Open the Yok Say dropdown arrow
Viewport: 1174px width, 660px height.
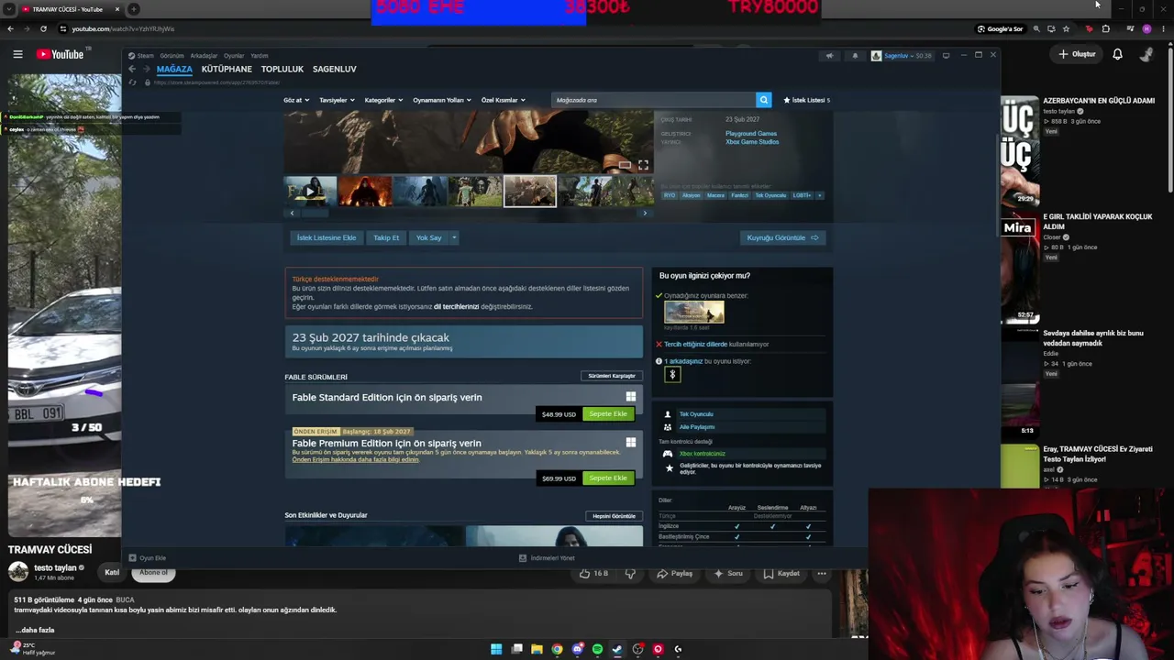[x=453, y=237]
